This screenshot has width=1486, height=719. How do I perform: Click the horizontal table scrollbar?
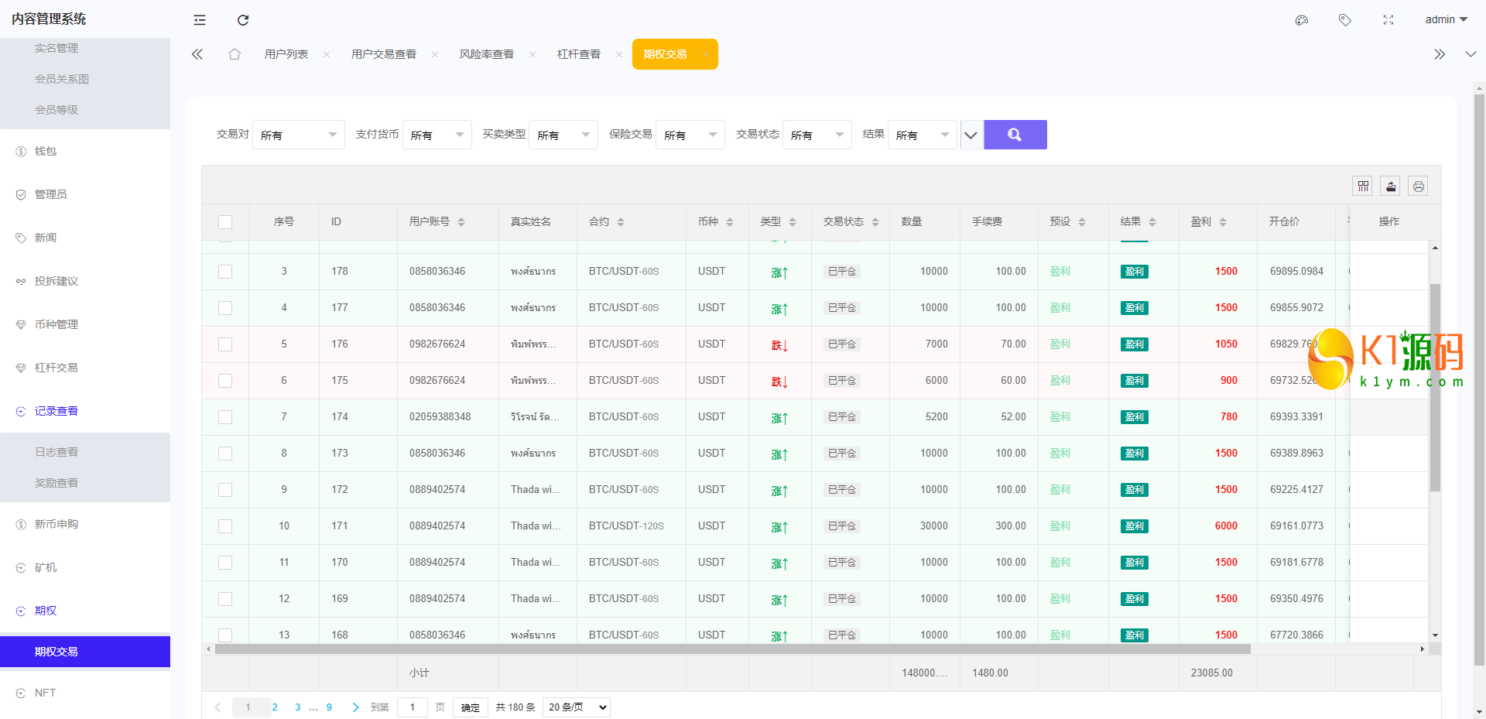[731, 649]
